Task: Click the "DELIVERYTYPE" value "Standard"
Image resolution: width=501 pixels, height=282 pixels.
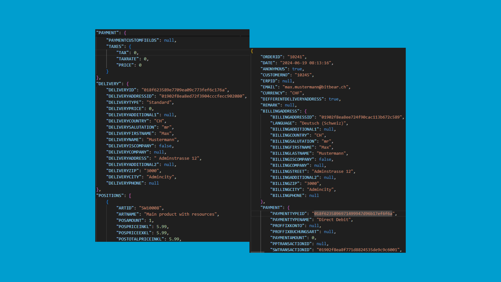Action: tap(159, 102)
